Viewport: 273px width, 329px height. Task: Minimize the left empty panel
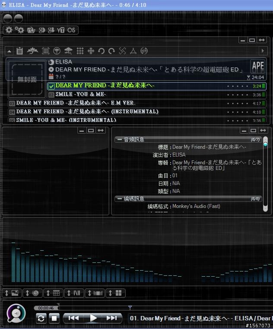pyautogui.click(x=82, y=131)
